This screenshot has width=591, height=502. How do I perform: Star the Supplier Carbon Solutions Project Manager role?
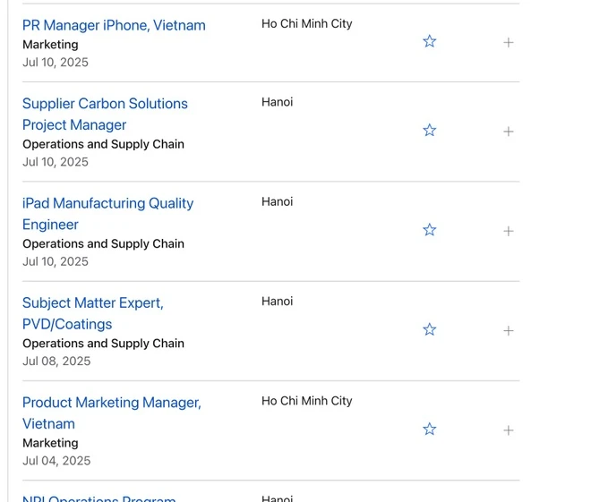(x=429, y=131)
